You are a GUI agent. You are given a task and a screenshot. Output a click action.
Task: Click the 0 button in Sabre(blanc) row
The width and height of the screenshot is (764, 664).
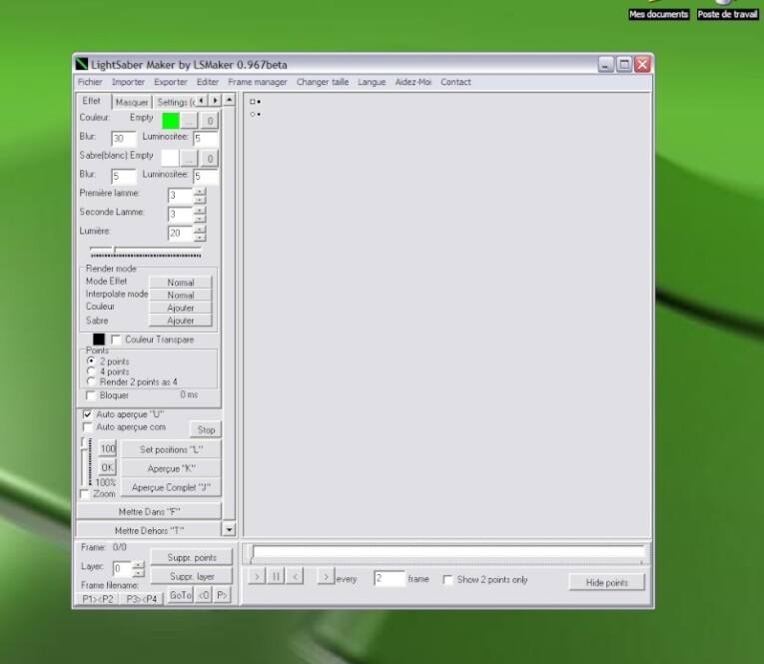point(210,158)
